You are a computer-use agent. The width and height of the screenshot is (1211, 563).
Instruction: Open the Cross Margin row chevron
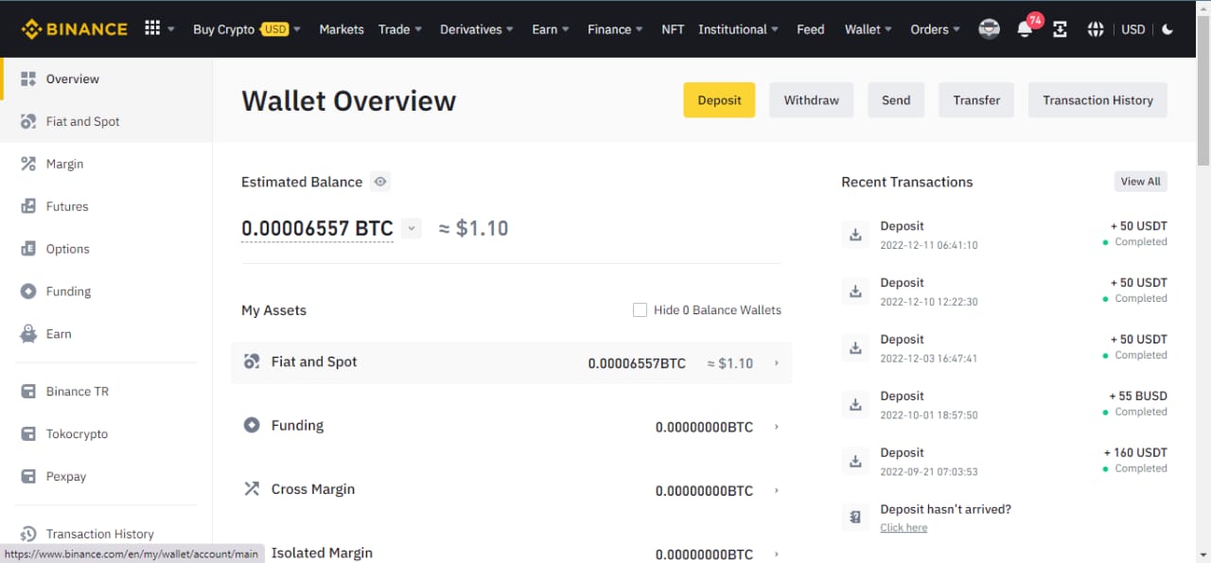coord(777,490)
